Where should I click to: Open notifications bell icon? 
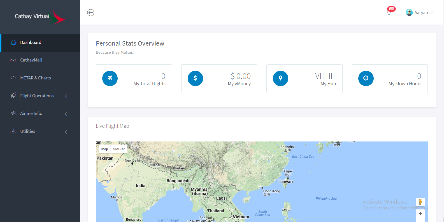389,13
